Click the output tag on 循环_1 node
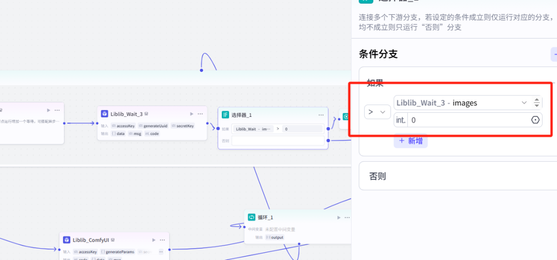 pos(274,237)
